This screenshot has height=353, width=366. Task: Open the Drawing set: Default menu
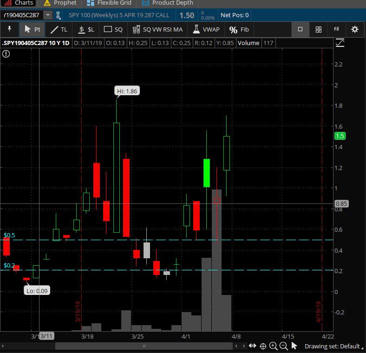(333, 346)
